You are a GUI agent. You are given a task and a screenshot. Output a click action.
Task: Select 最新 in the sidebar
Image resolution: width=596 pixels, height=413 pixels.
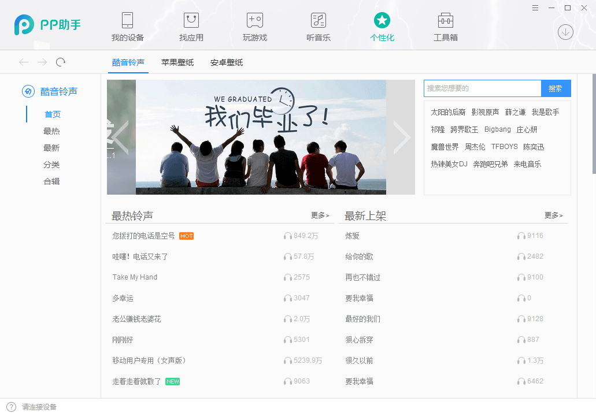(51, 148)
